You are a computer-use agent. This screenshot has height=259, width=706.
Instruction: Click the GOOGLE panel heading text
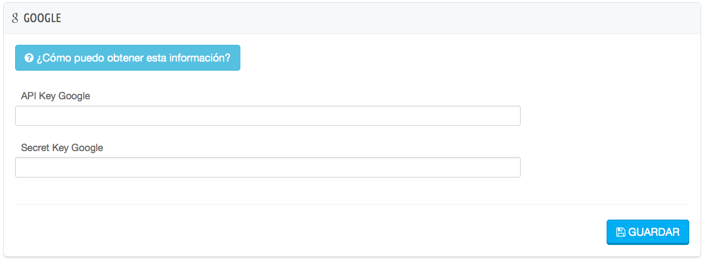(42, 18)
